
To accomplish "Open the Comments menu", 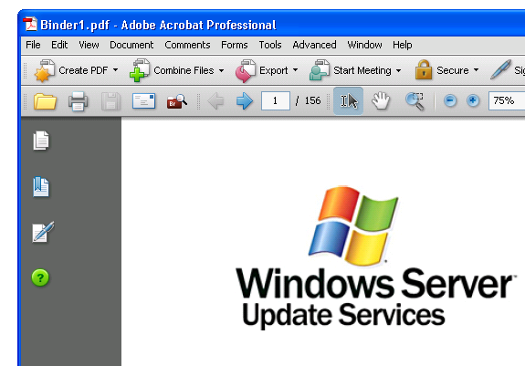I will coord(187,45).
